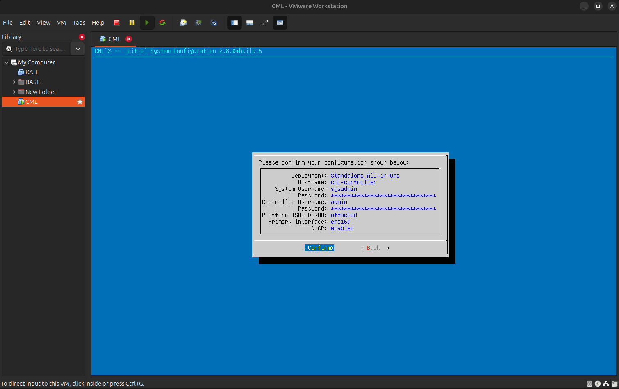Click the green Power On play icon
This screenshot has height=389, width=619.
pyautogui.click(x=147, y=23)
